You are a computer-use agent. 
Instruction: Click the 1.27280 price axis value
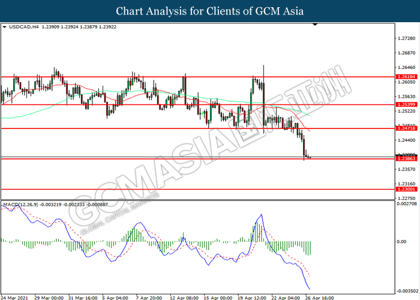point(407,38)
